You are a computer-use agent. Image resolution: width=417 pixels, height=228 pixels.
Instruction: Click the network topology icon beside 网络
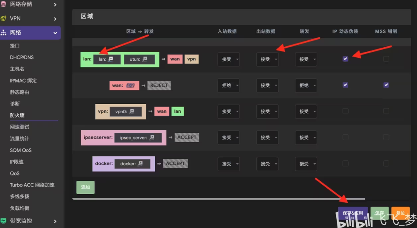click(x=3, y=33)
